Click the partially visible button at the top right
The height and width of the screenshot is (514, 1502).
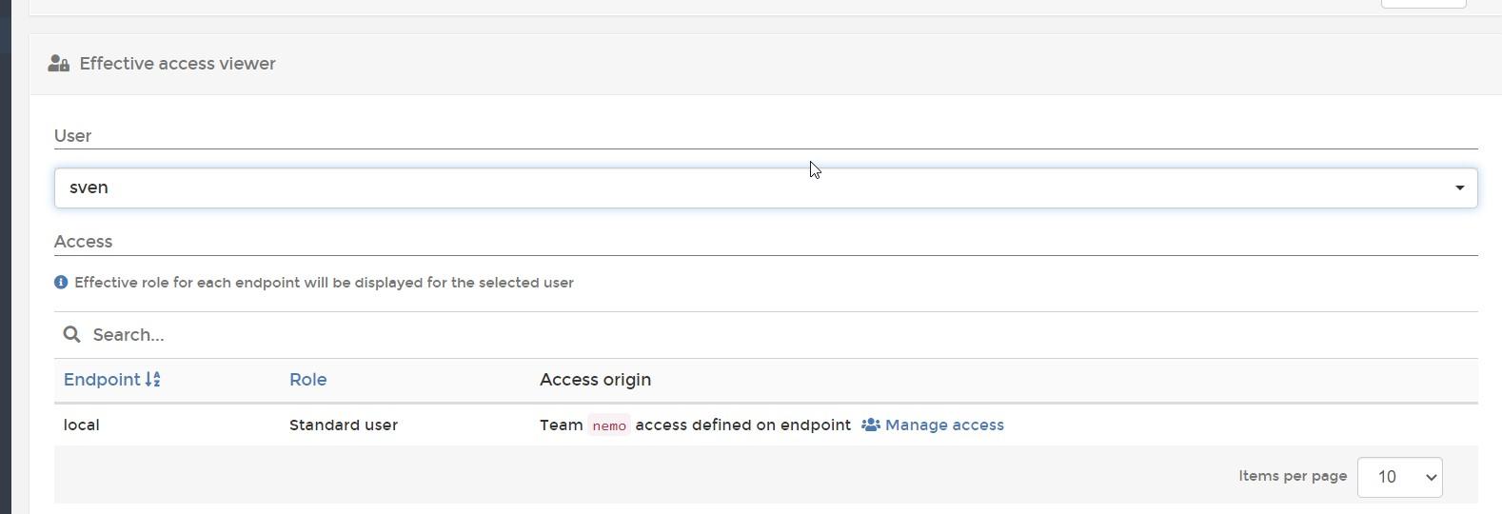pos(1423,4)
